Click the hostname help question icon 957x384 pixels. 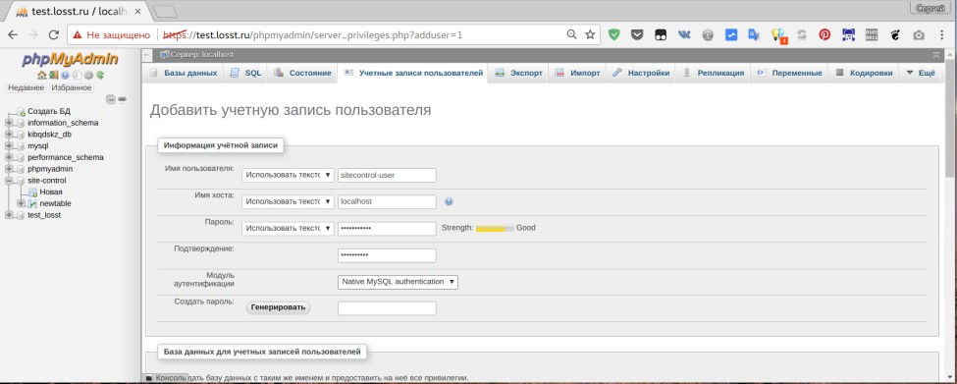(x=450, y=201)
